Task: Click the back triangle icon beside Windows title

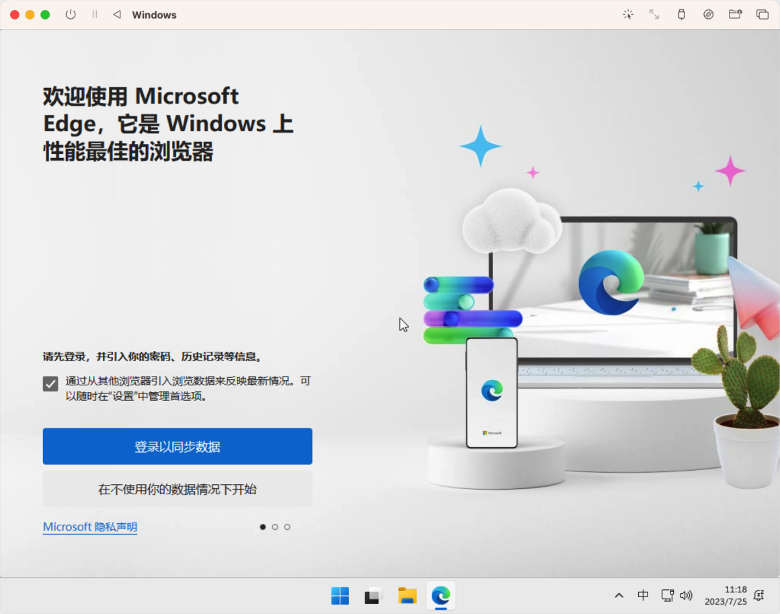Action: click(117, 14)
